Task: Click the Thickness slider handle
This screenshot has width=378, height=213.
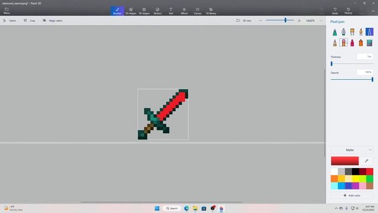Action: 332,64
